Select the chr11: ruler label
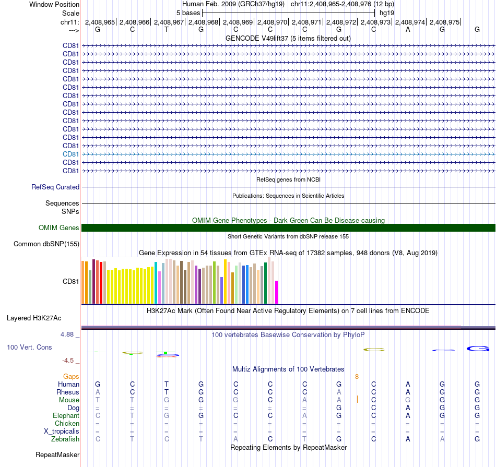 tap(70, 22)
